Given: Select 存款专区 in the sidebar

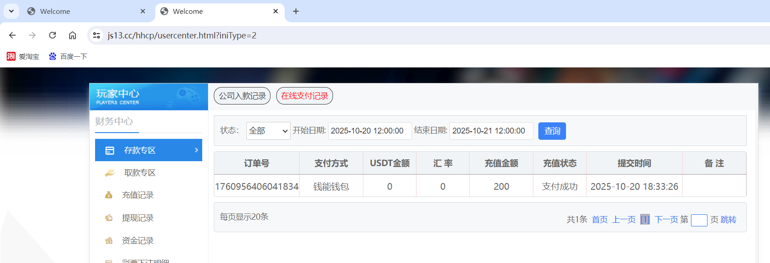Looking at the screenshot, I should 149,150.
